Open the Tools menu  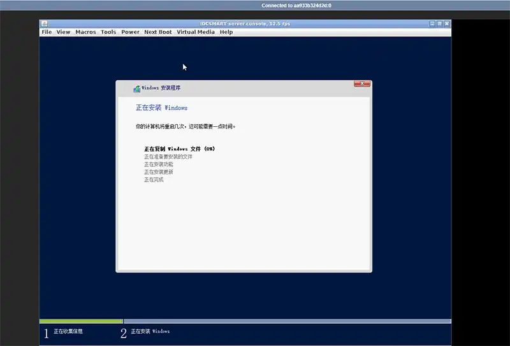(x=108, y=32)
